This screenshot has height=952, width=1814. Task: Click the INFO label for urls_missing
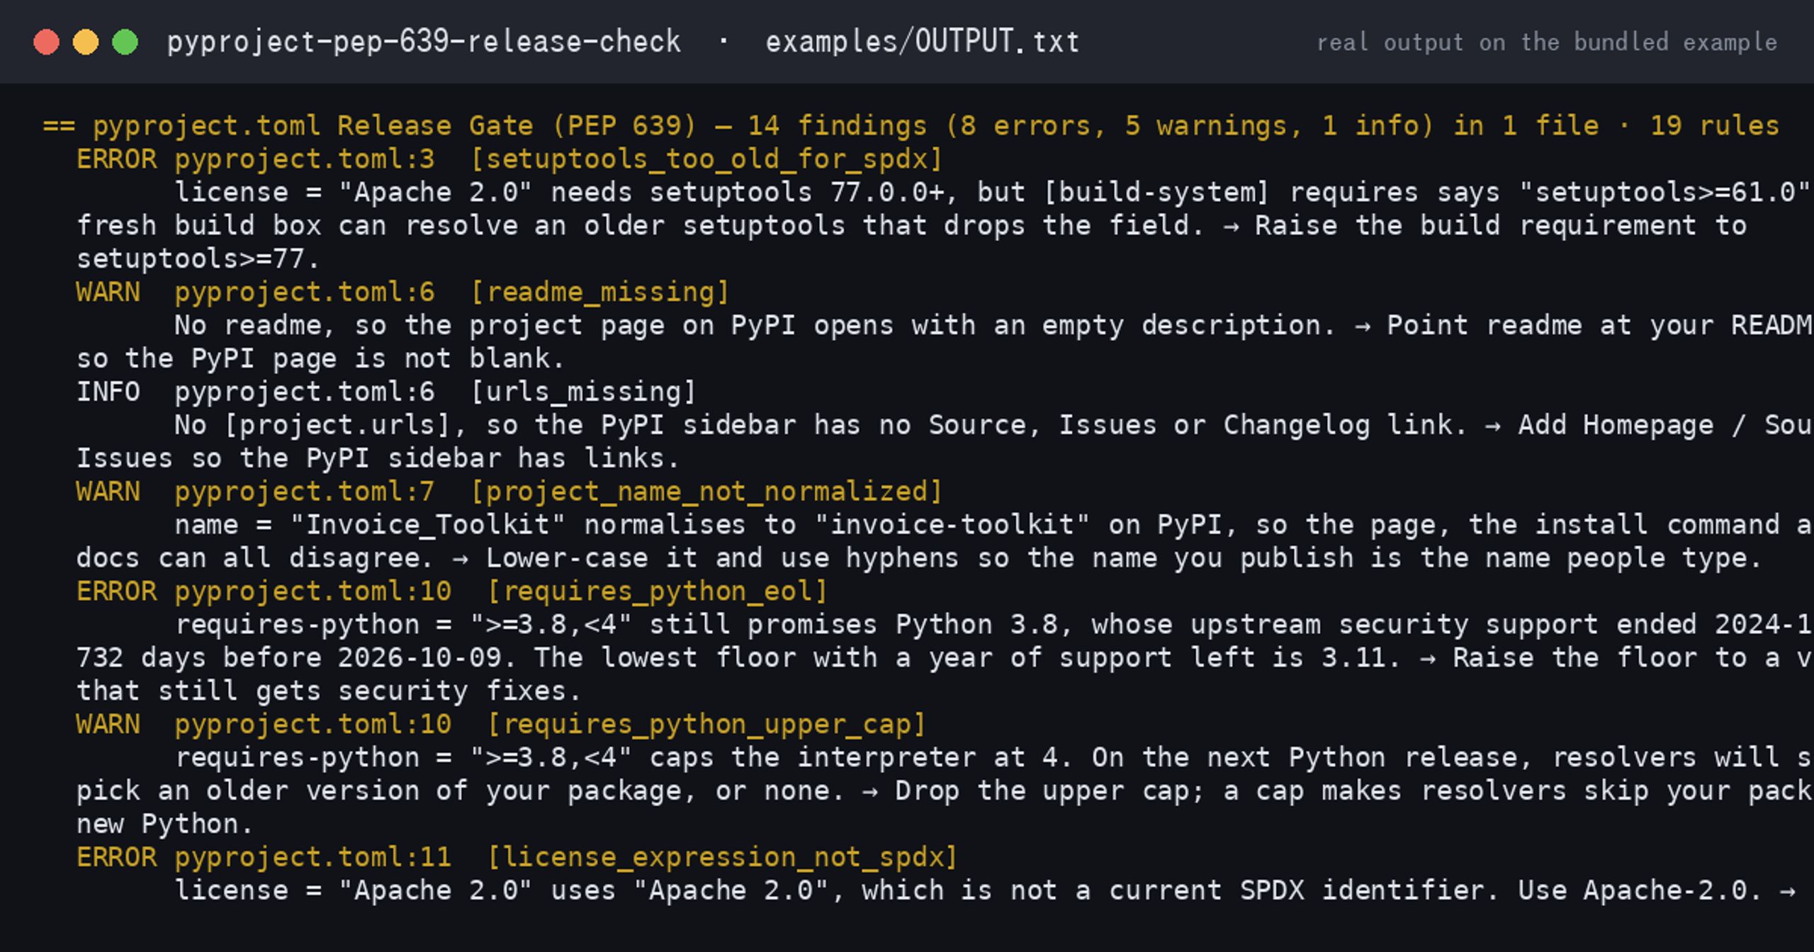pos(108,392)
